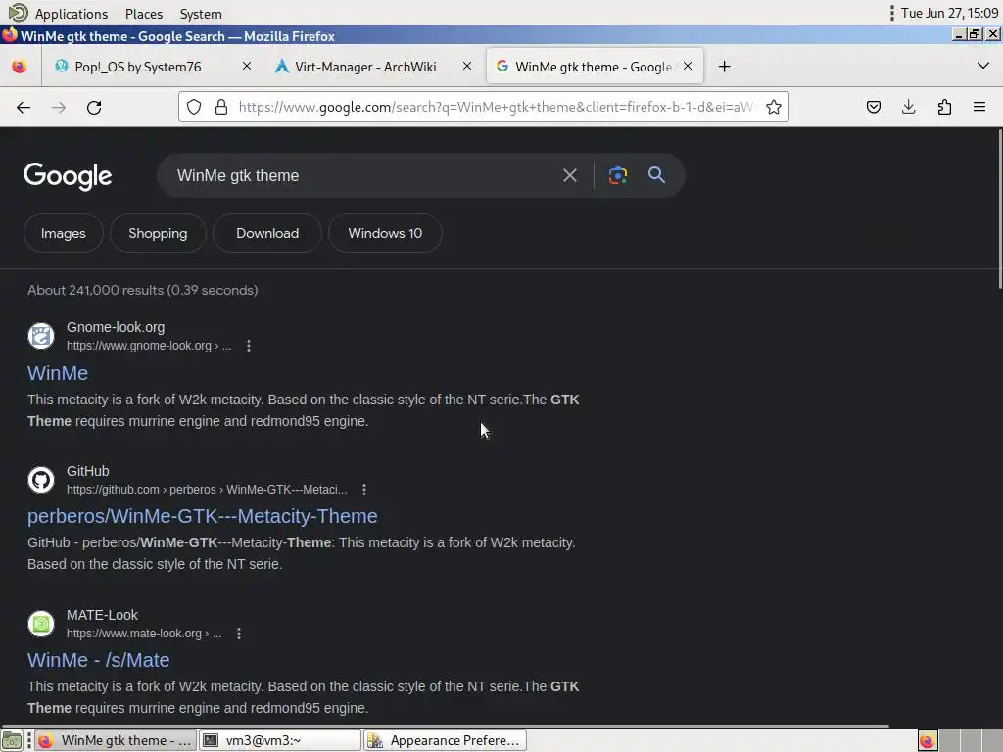Open the Firefox downloads panel

point(908,107)
